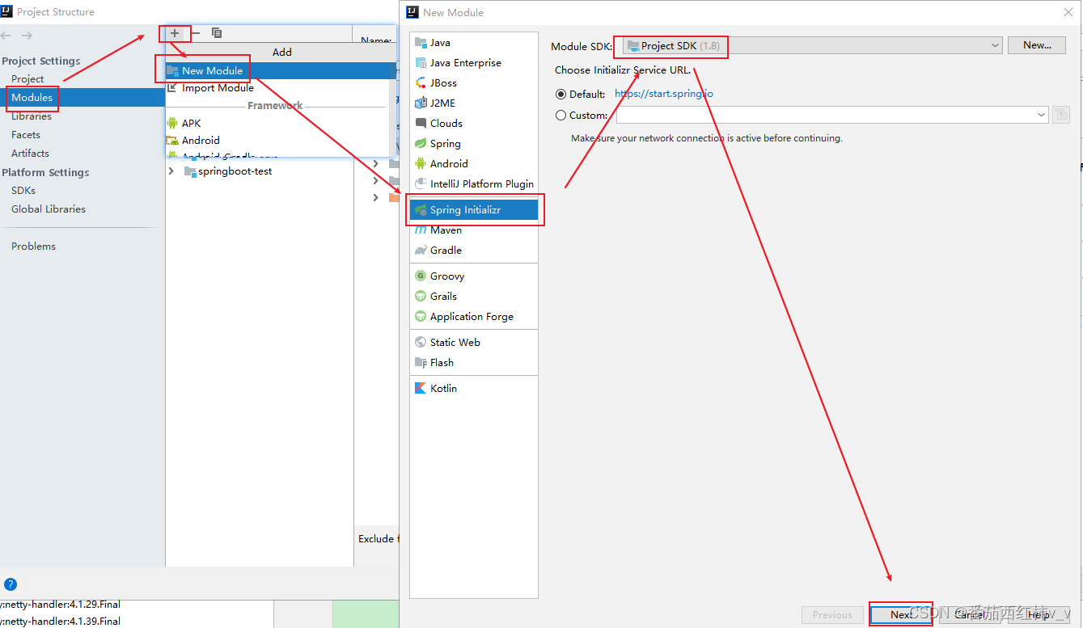
Task: Select the Default service URL radio button
Action: [561, 95]
